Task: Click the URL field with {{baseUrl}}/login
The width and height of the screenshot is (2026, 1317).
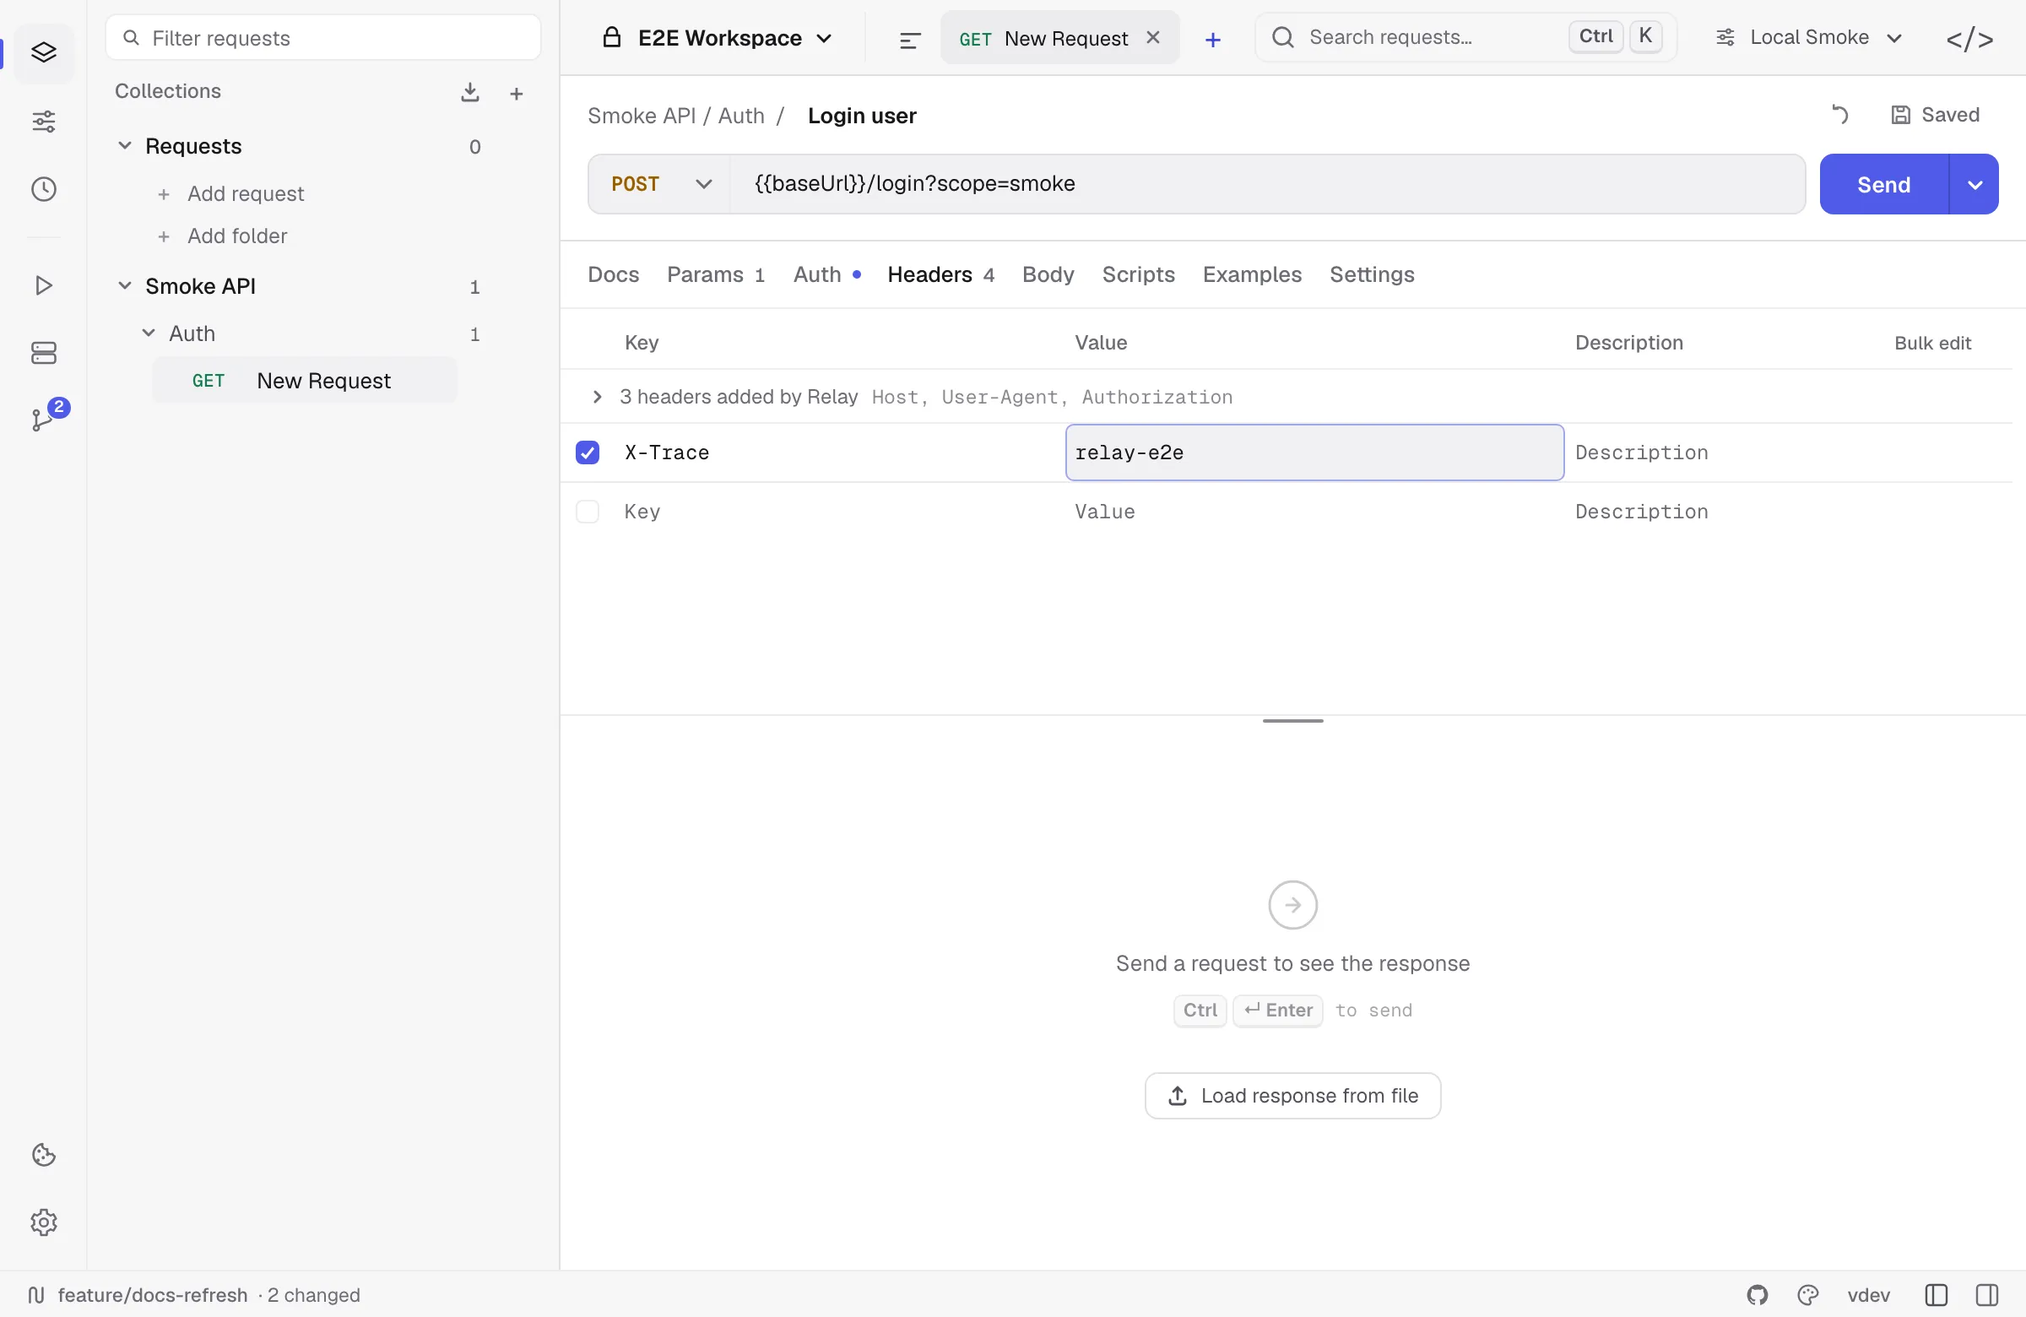Action: [1267, 184]
